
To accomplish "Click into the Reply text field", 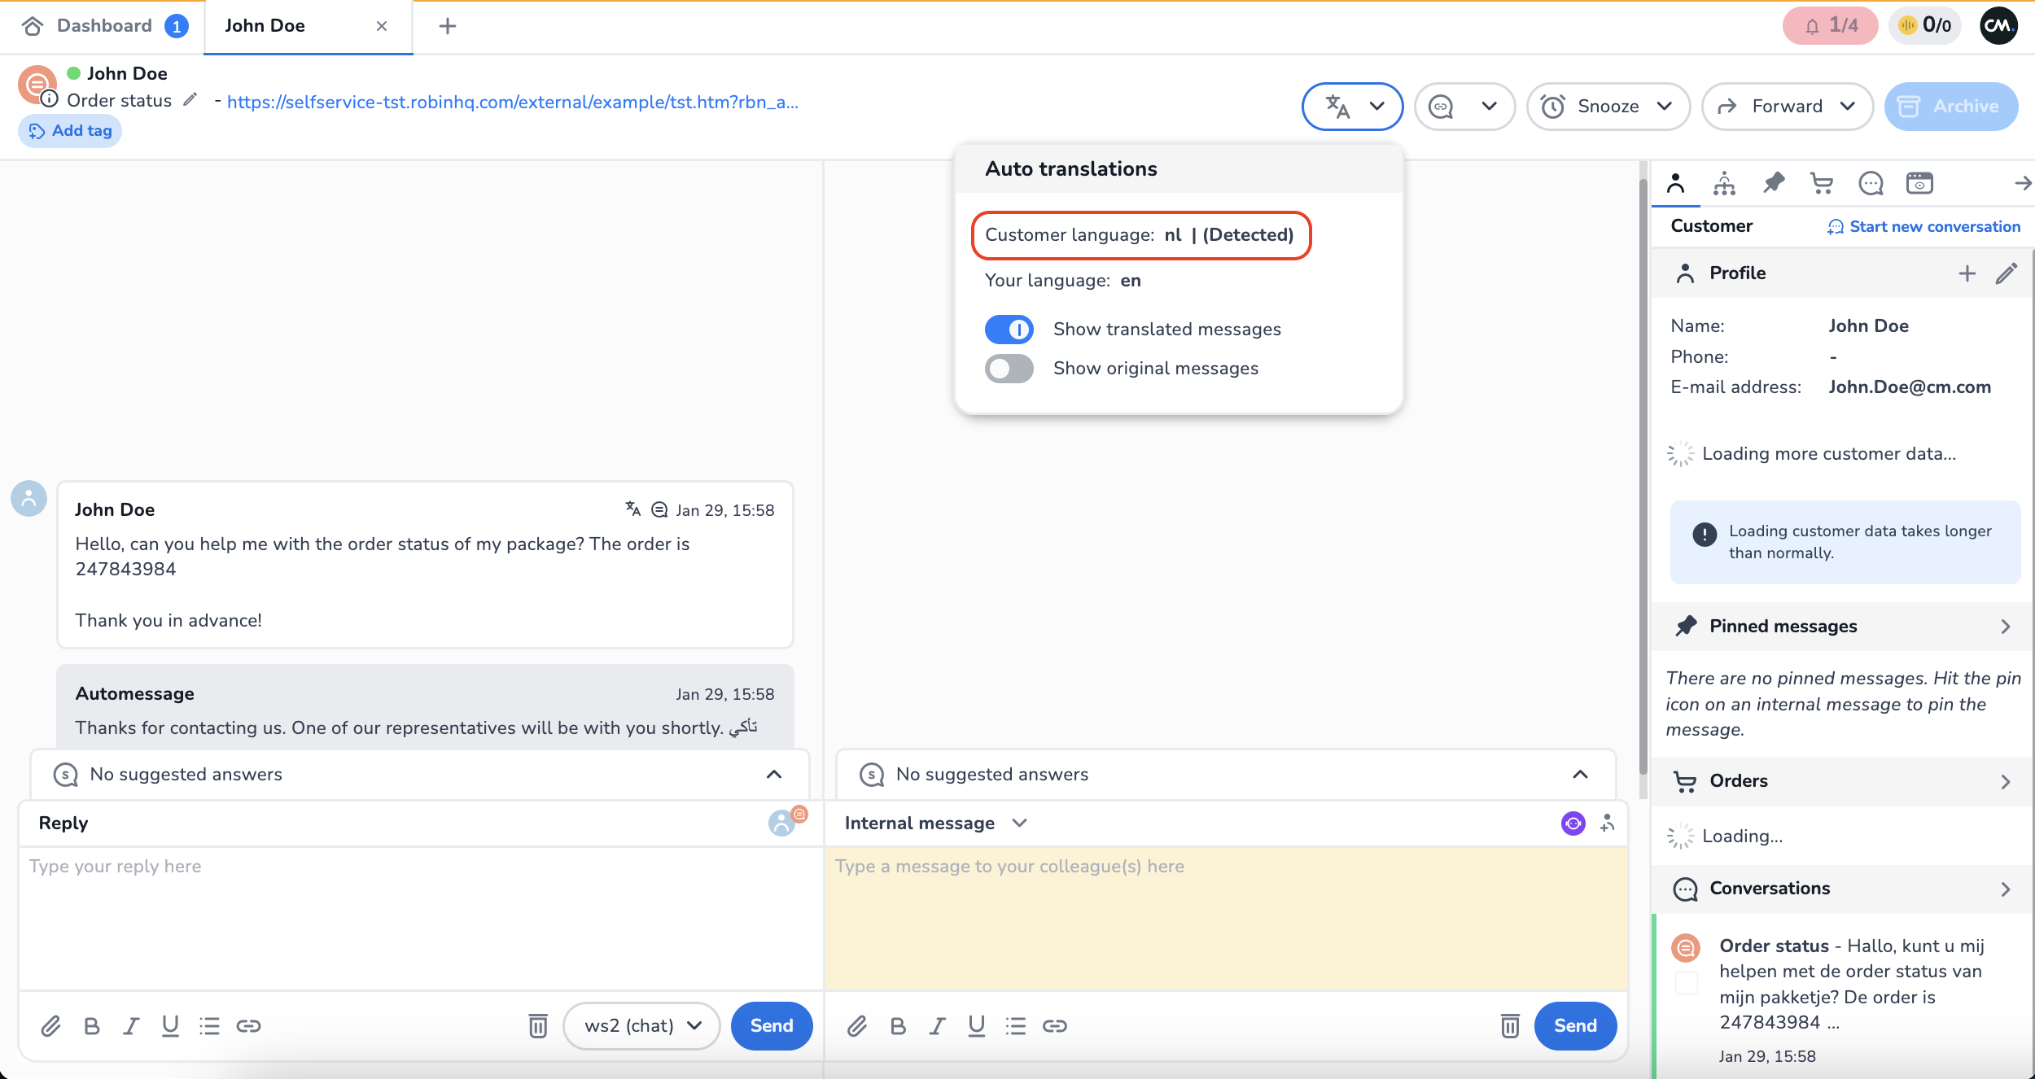I will (x=420, y=918).
